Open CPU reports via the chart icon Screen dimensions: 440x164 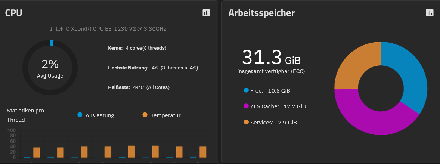pos(206,13)
